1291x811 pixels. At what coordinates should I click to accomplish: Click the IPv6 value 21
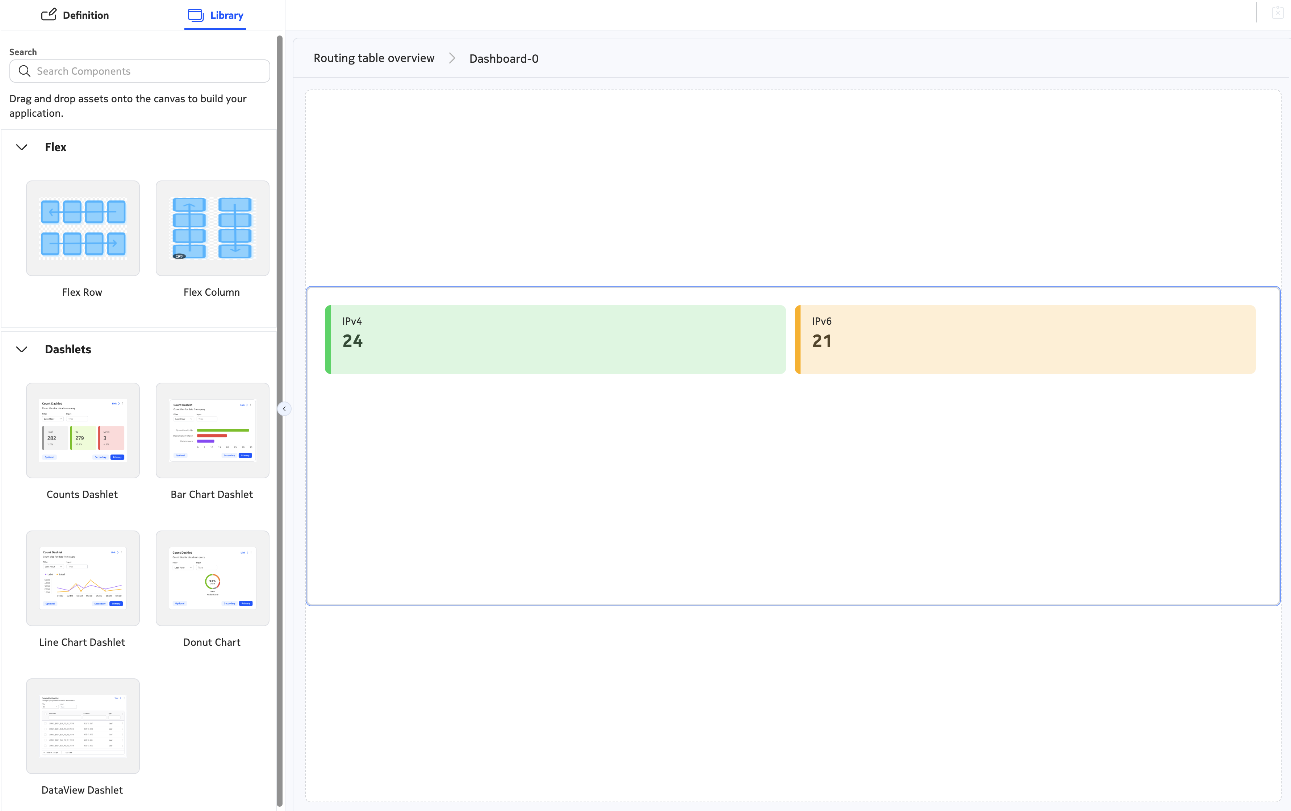(822, 341)
